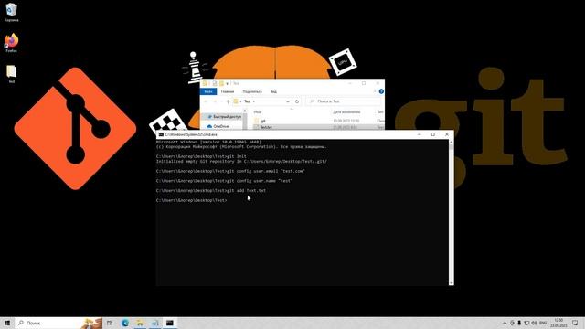This screenshot has height=329, width=585.
Task: Open the Firefox desktop shortcut
Action: pos(11,43)
